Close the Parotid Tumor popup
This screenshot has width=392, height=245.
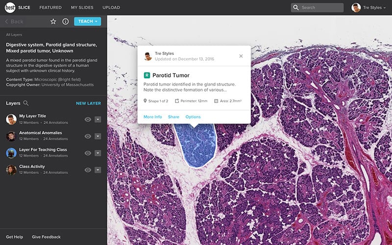click(x=241, y=56)
